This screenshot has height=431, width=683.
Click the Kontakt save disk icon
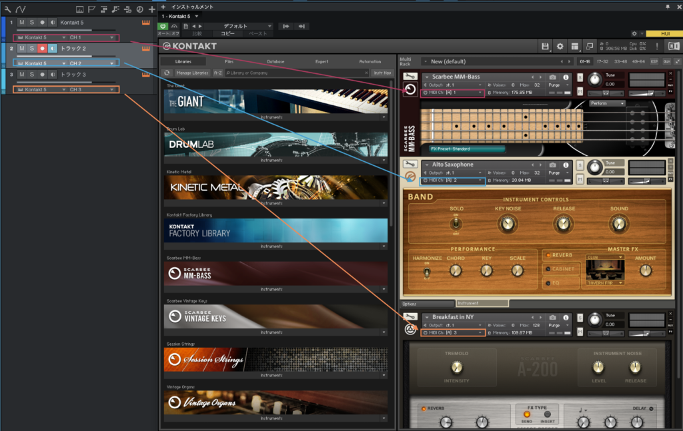pyautogui.click(x=546, y=46)
